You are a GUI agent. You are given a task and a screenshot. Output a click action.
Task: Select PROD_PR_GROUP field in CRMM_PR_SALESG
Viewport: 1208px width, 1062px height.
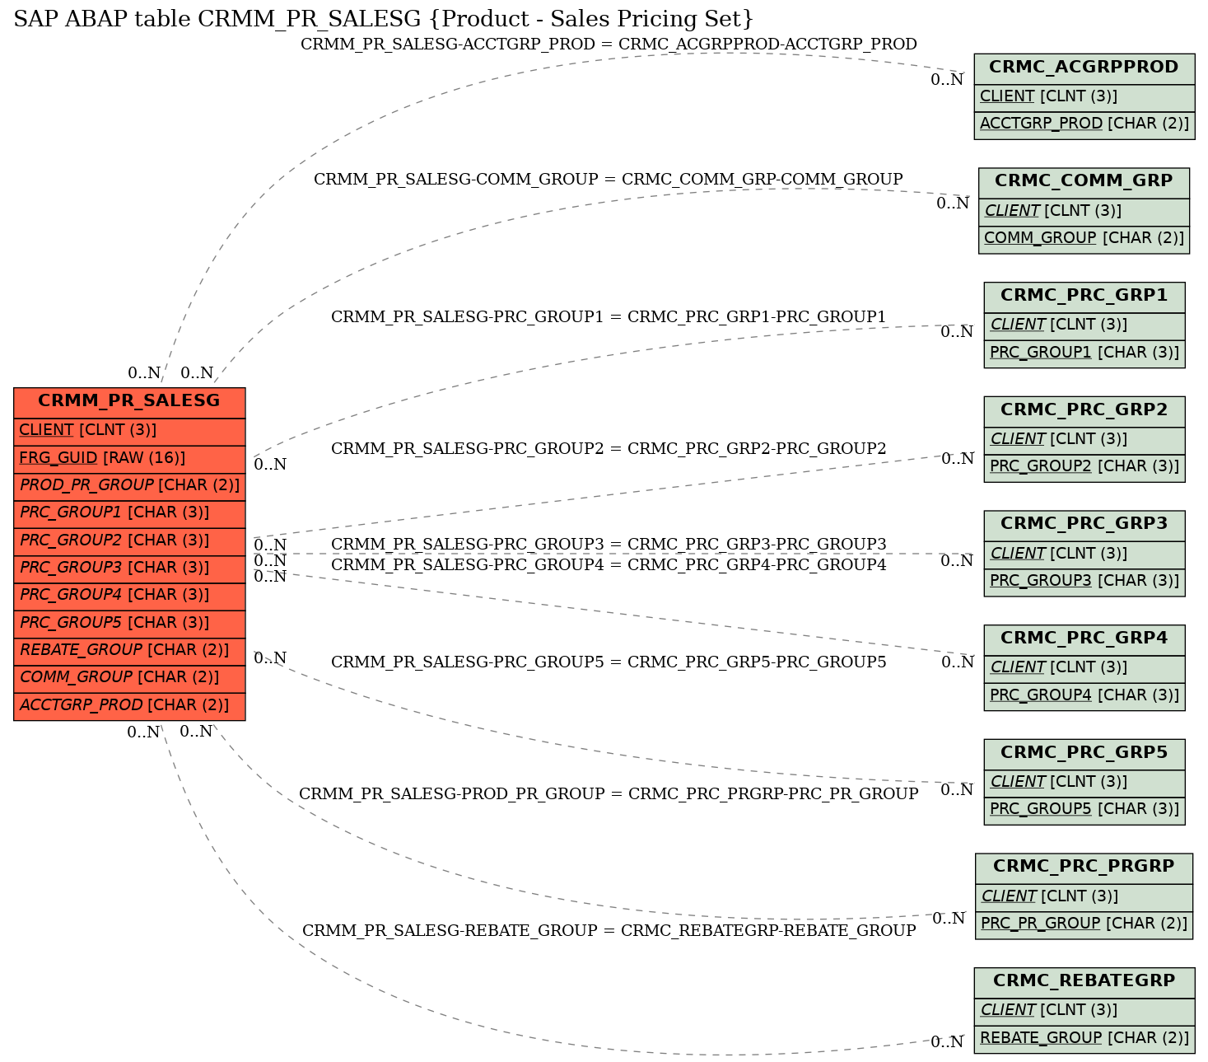tap(129, 486)
